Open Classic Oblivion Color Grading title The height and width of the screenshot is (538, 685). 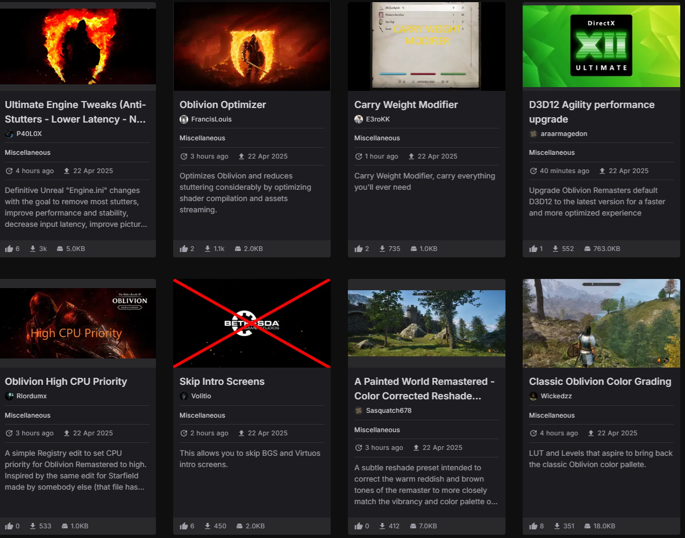coord(600,382)
